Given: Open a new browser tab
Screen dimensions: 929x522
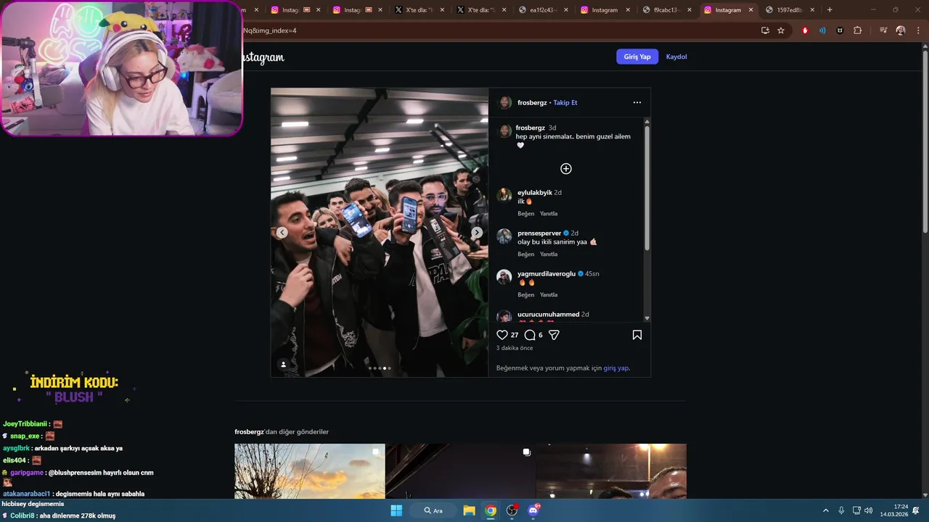Looking at the screenshot, I should point(830,10).
